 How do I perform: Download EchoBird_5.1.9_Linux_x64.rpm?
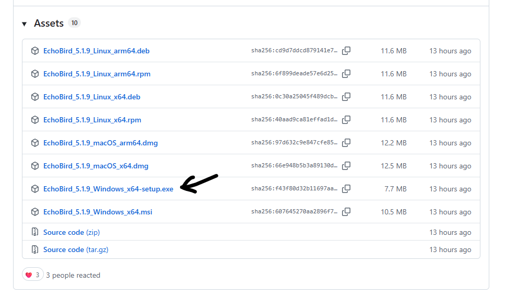point(92,120)
